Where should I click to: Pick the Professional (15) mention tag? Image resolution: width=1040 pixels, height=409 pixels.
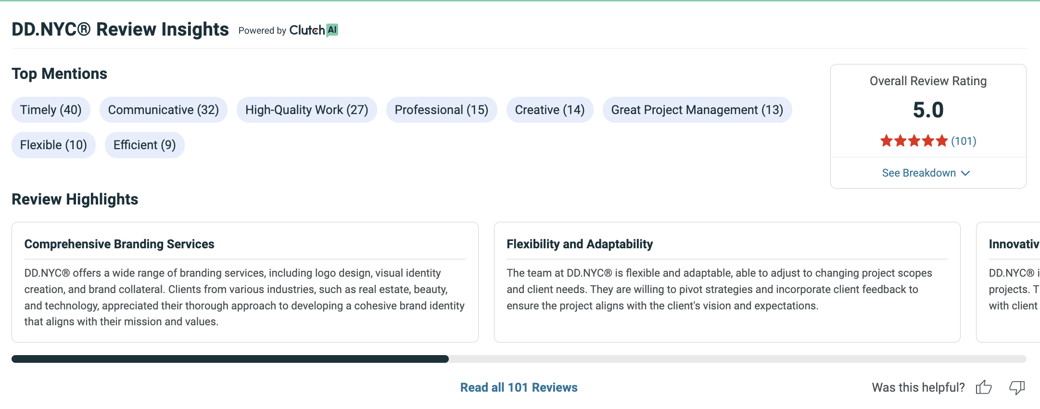click(442, 110)
